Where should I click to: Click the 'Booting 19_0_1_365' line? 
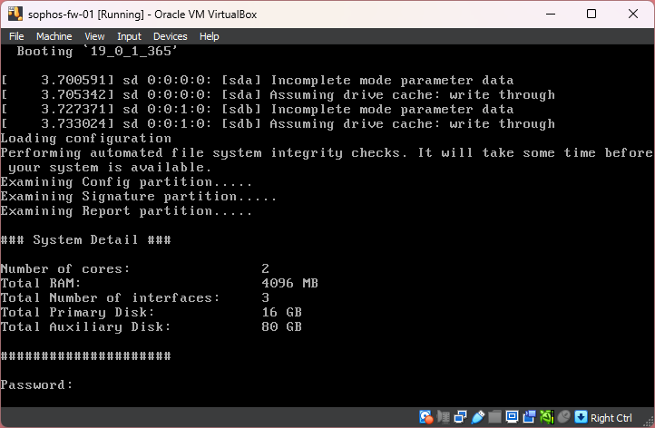pyautogui.click(x=97, y=51)
